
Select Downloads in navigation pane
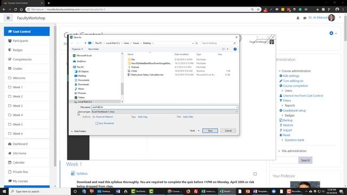(83, 84)
